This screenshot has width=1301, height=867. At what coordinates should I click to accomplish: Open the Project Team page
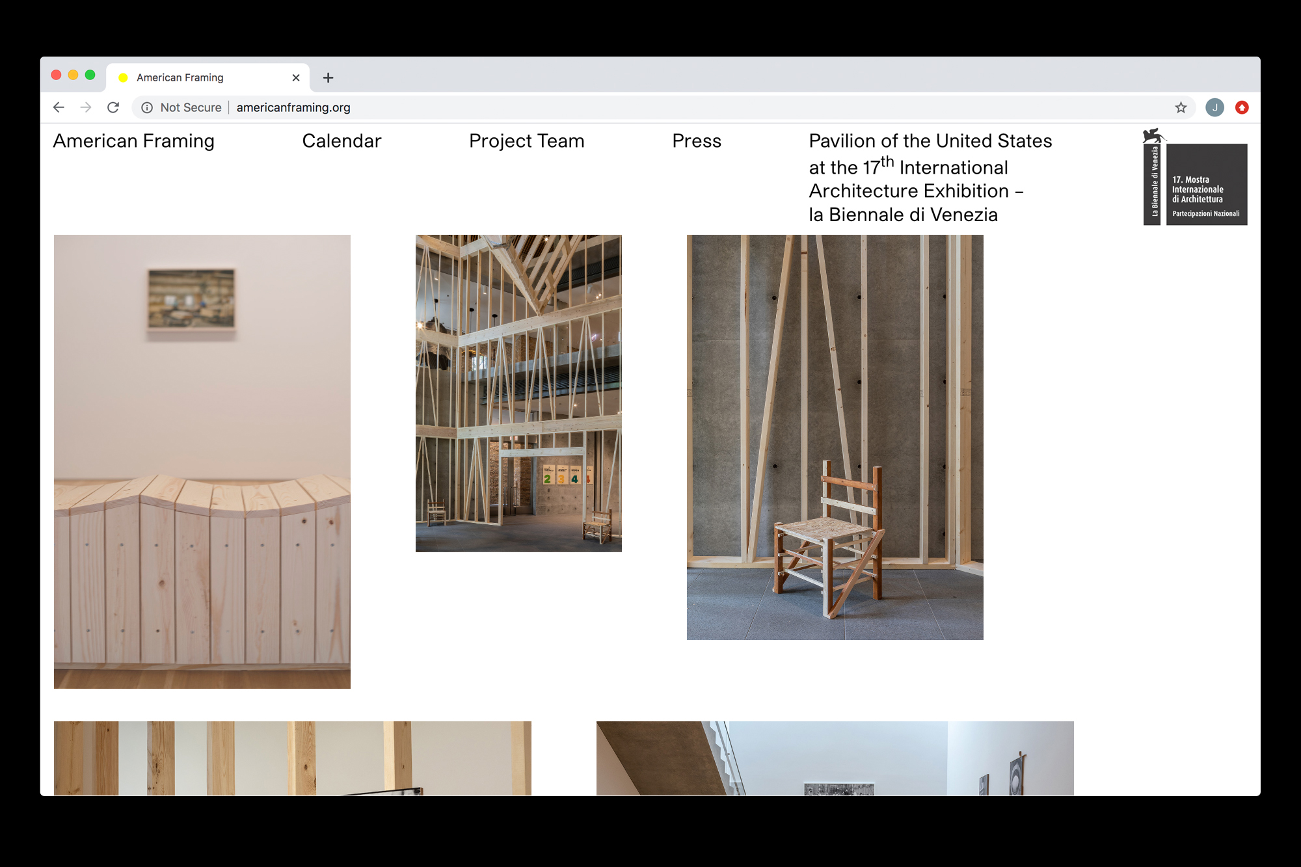pyautogui.click(x=526, y=140)
